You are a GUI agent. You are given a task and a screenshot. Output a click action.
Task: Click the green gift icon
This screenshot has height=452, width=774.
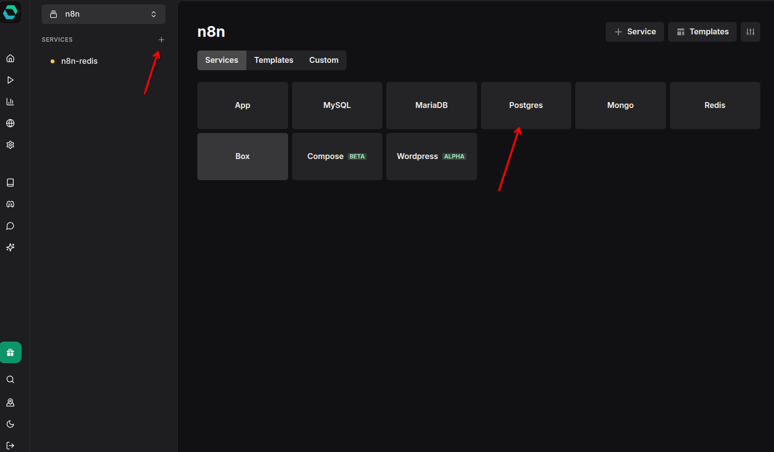pyautogui.click(x=10, y=352)
